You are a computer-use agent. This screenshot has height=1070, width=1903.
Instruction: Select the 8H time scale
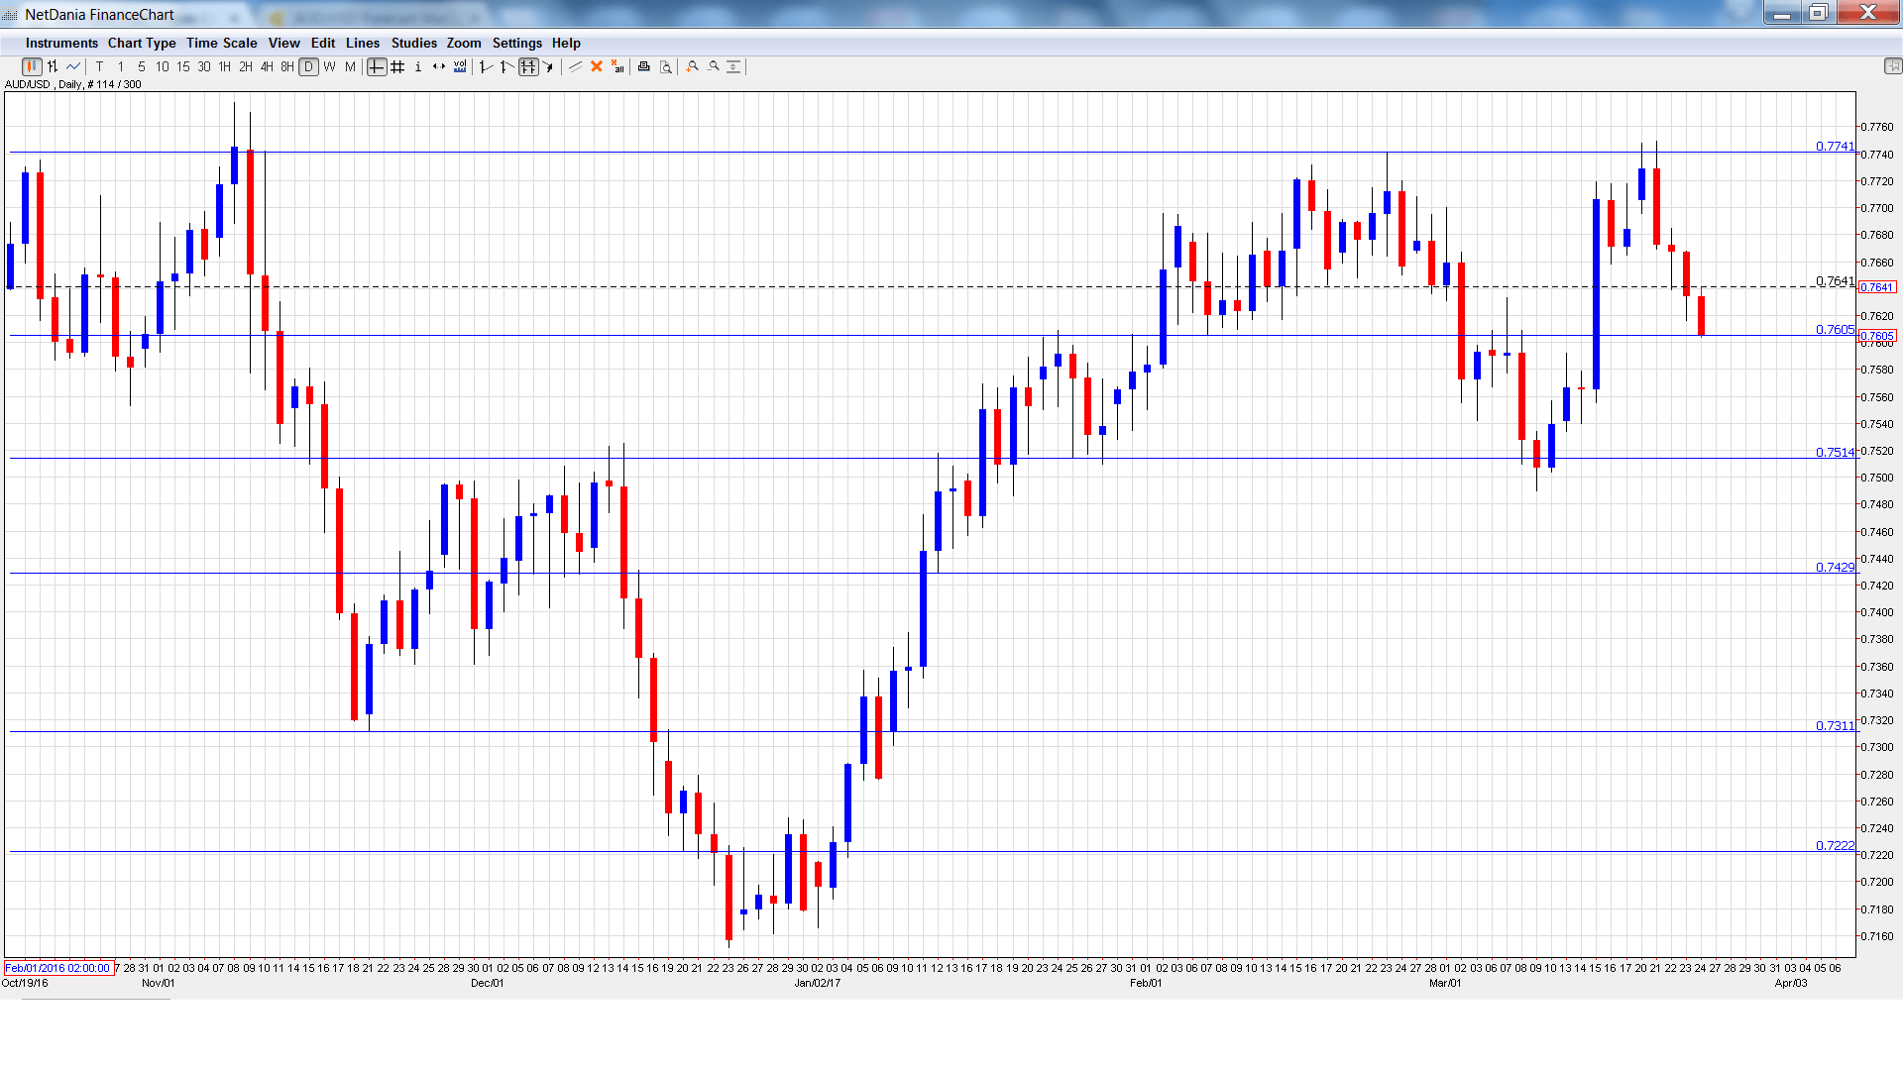click(x=287, y=67)
